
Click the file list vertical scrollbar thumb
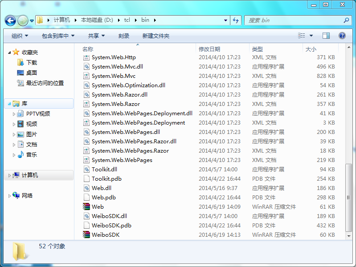pos(349,198)
